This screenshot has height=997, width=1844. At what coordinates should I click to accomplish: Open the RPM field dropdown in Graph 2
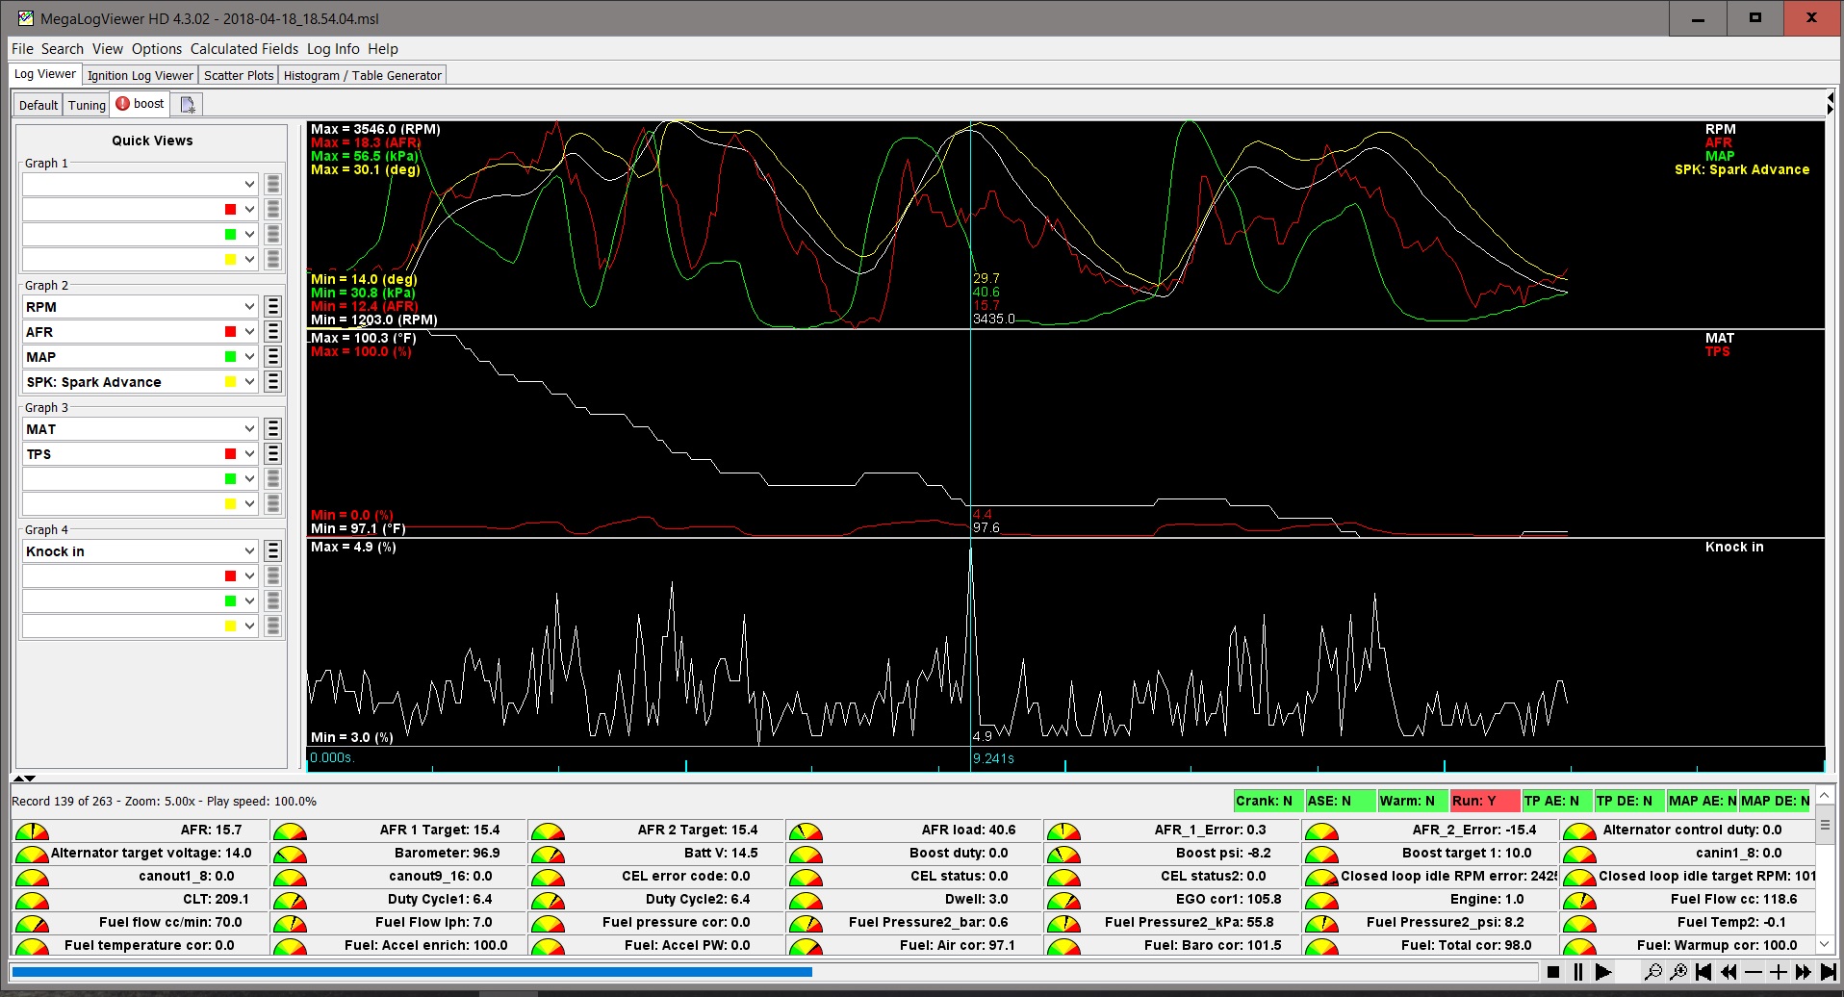click(249, 307)
